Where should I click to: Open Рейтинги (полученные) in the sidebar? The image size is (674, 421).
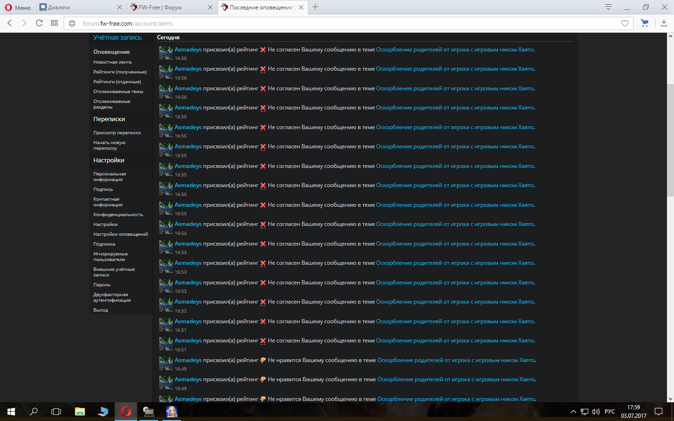click(x=120, y=72)
